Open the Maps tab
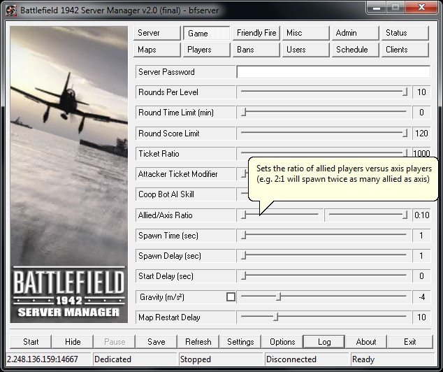 (157, 50)
